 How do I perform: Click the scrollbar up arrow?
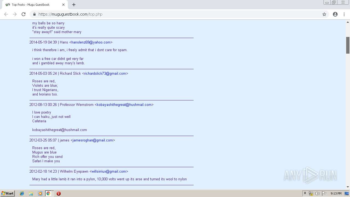pyautogui.click(x=348, y=22)
